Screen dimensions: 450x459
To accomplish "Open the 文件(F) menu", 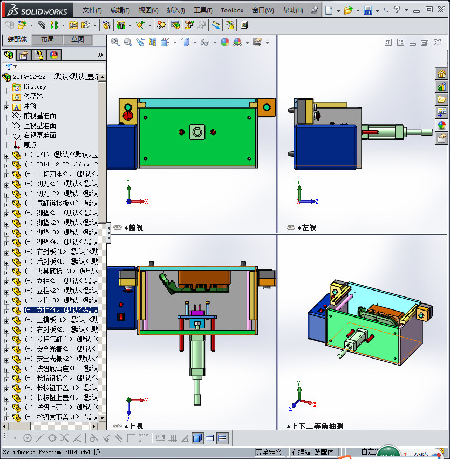I will 92,10.
